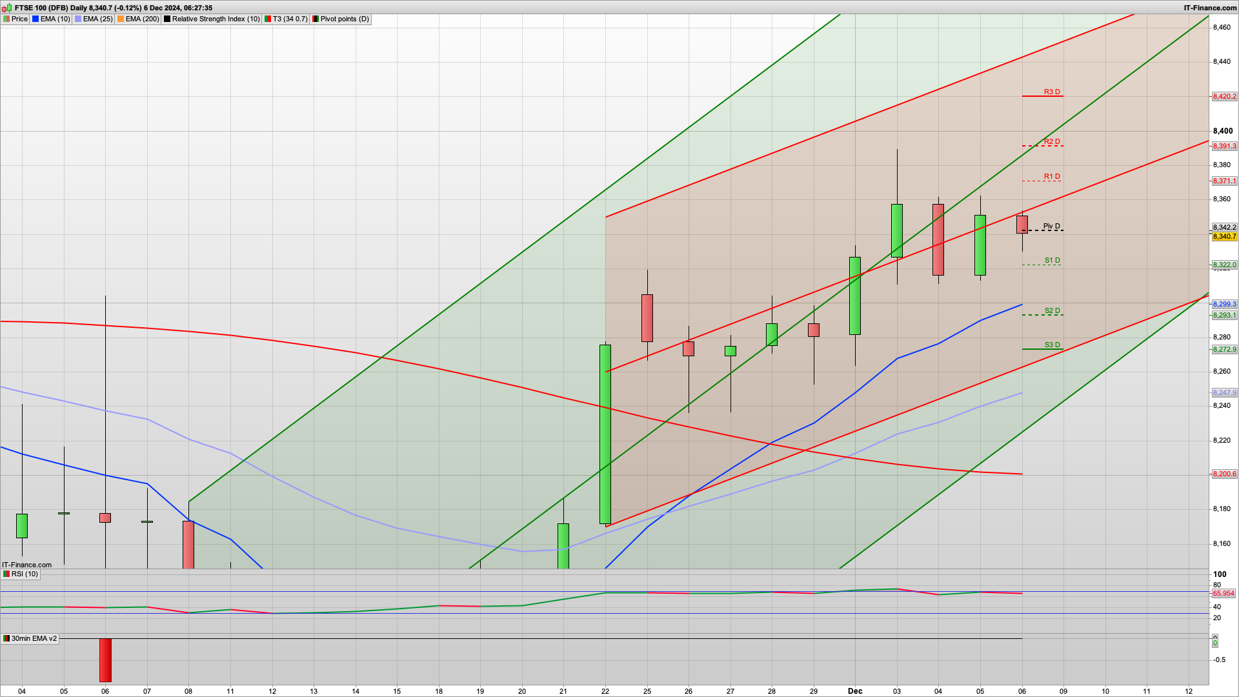Click the 8,322.0 S1 price tag
The height and width of the screenshot is (697, 1239).
[x=1224, y=265]
